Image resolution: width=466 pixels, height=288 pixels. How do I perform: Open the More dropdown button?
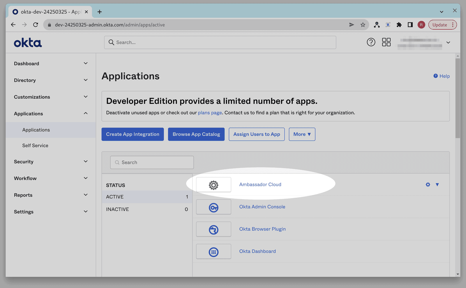point(302,134)
